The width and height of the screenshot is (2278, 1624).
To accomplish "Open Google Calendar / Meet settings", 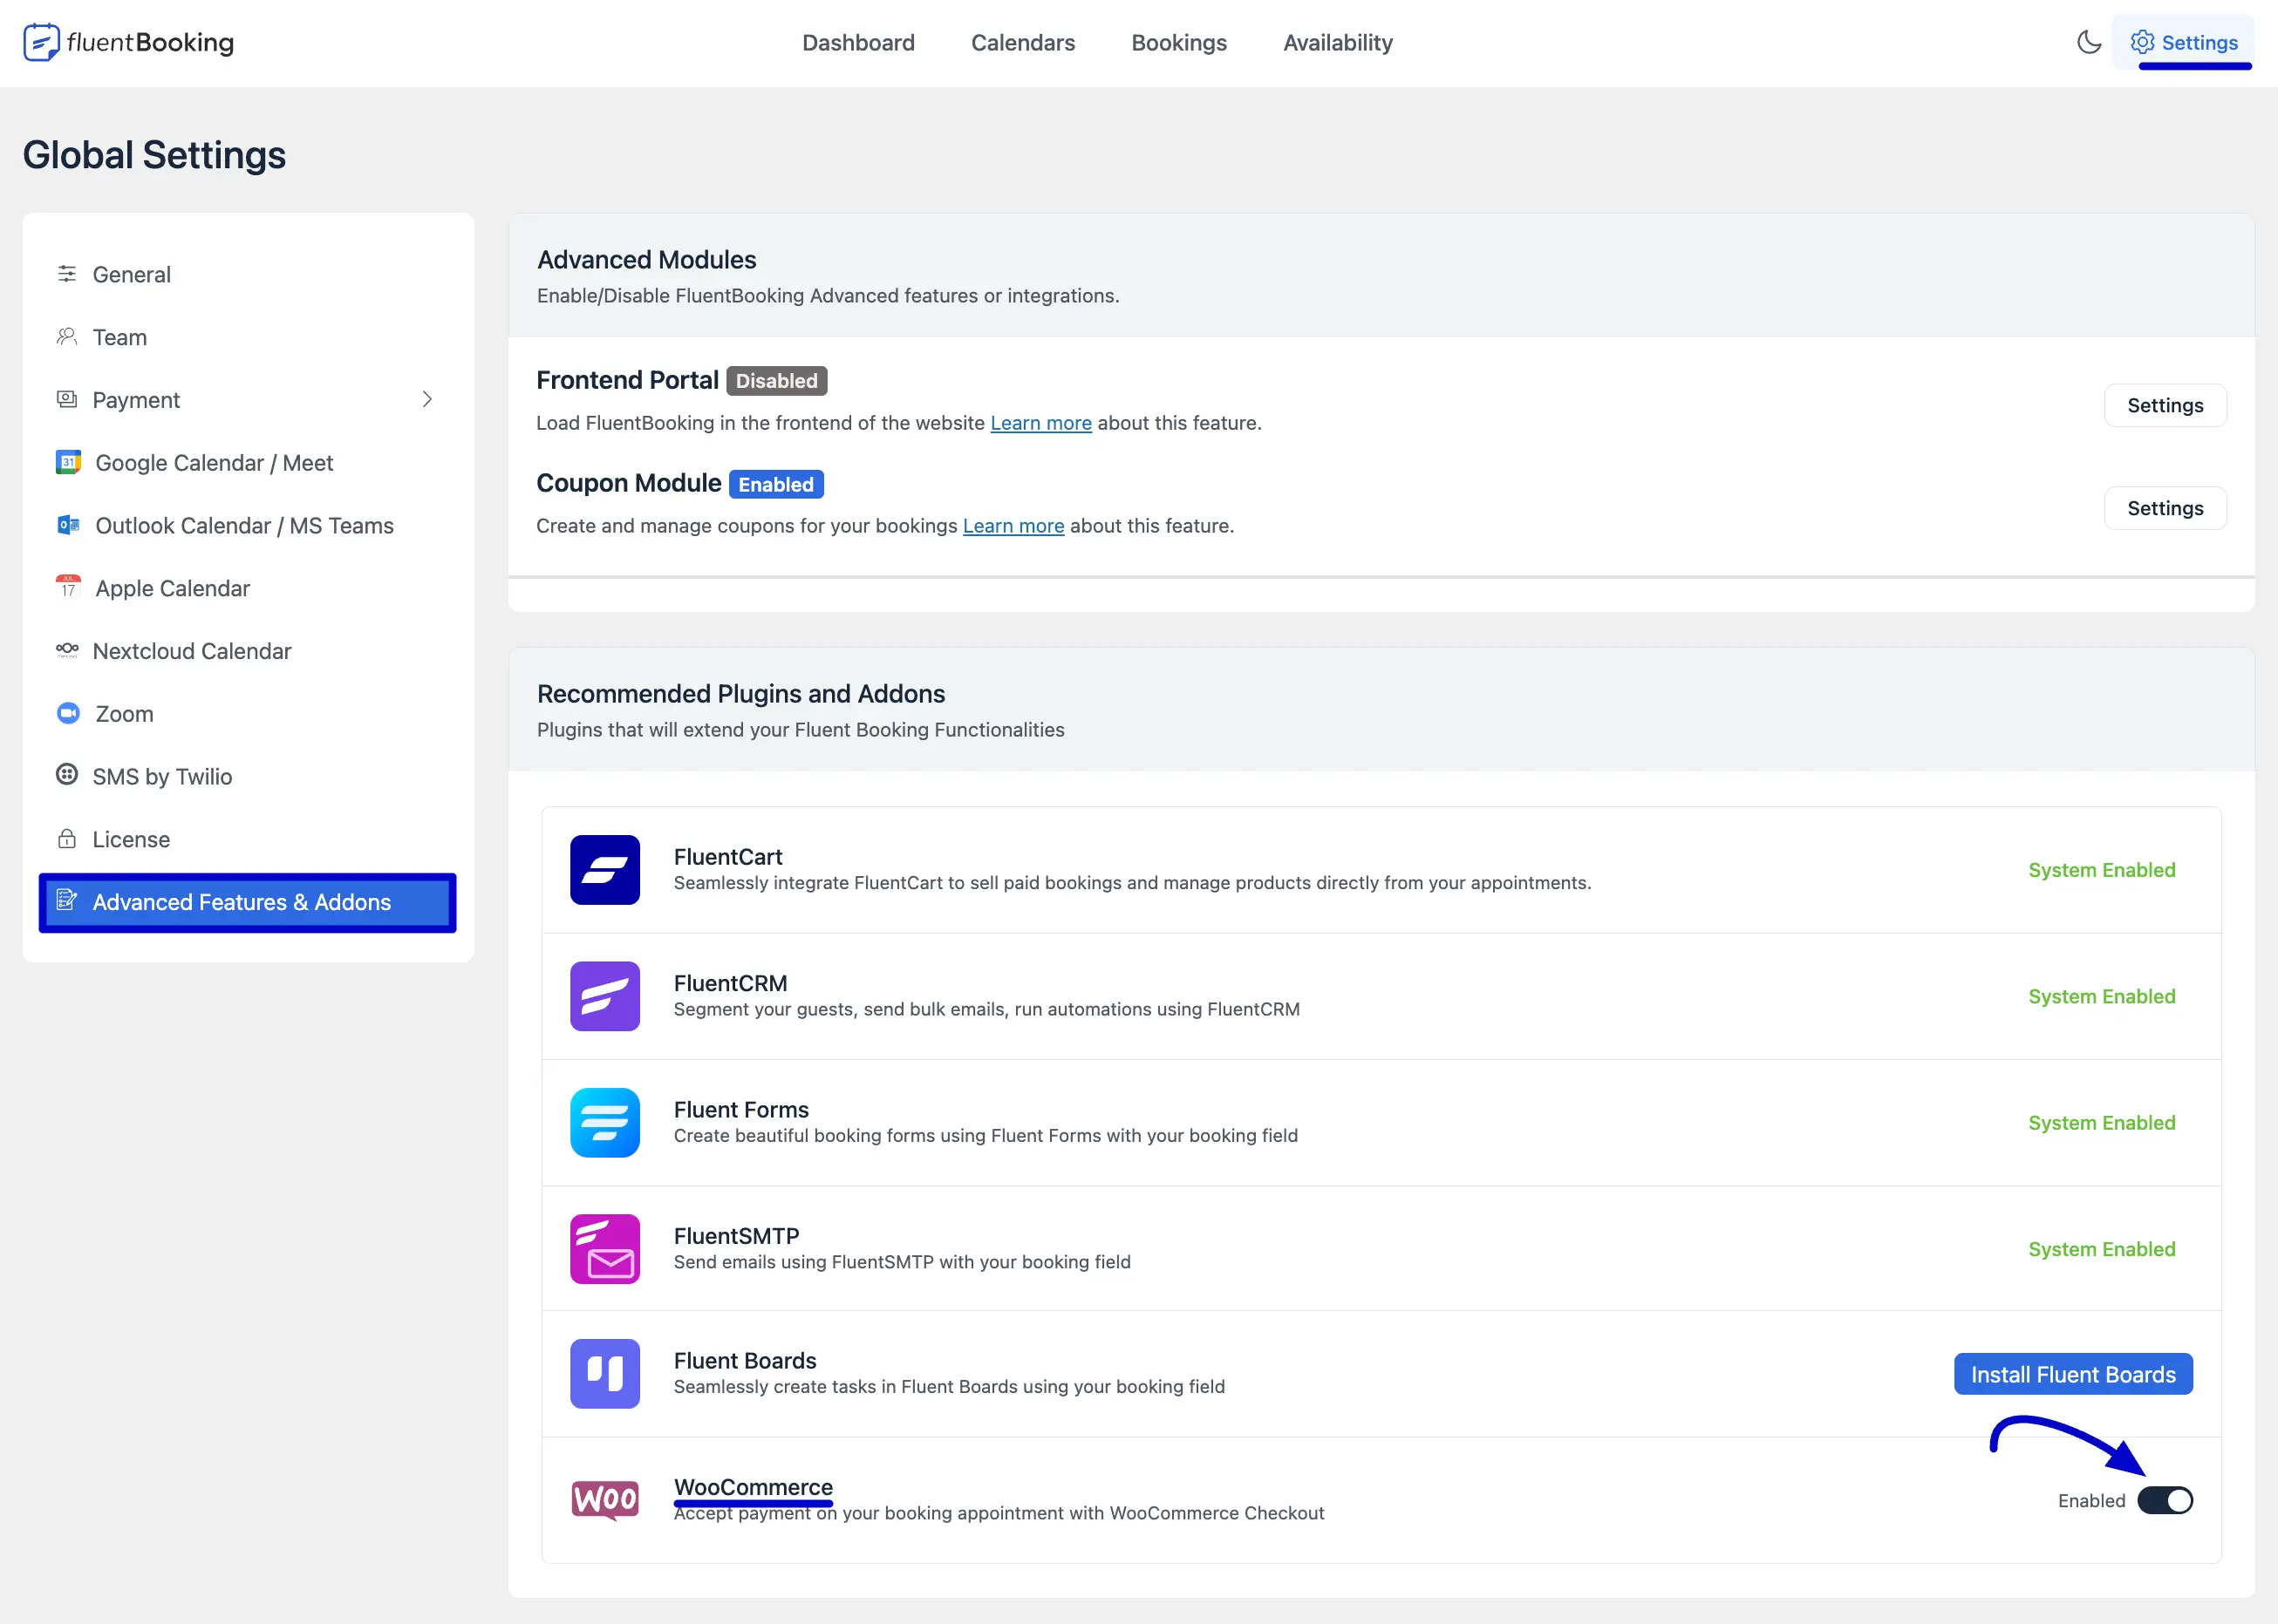I will point(247,463).
